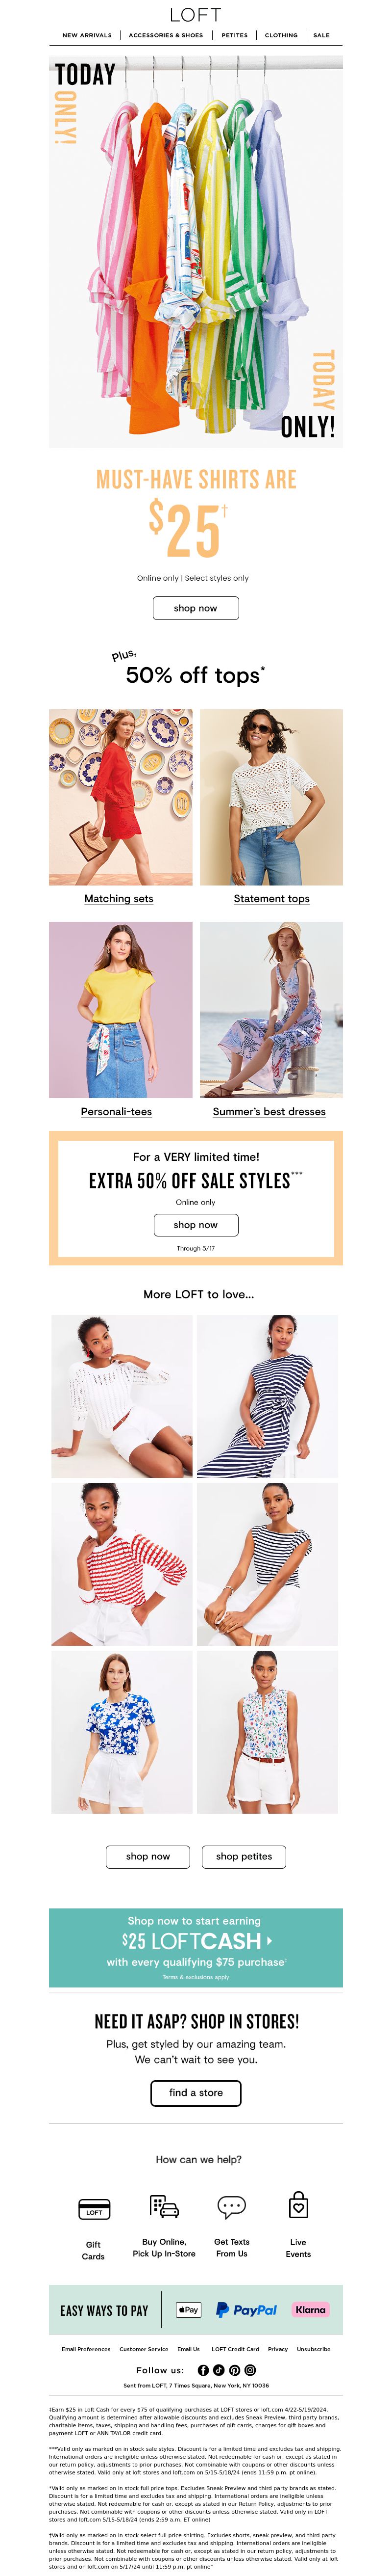Open the Sale navigation link
The width and height of the screenshot is (392, 2576).
click(321, 35)
